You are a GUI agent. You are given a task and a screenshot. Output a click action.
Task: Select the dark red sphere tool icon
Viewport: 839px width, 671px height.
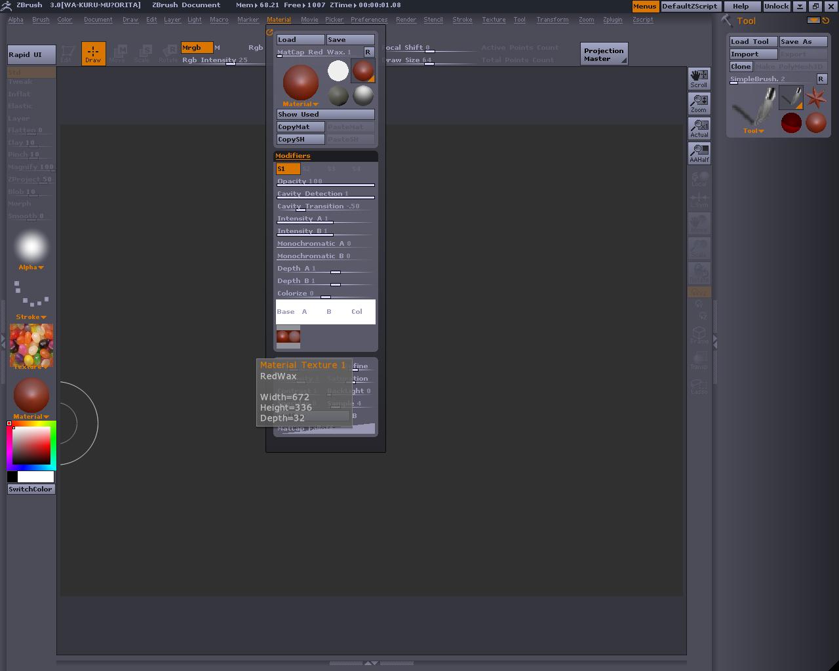[791, 123]
